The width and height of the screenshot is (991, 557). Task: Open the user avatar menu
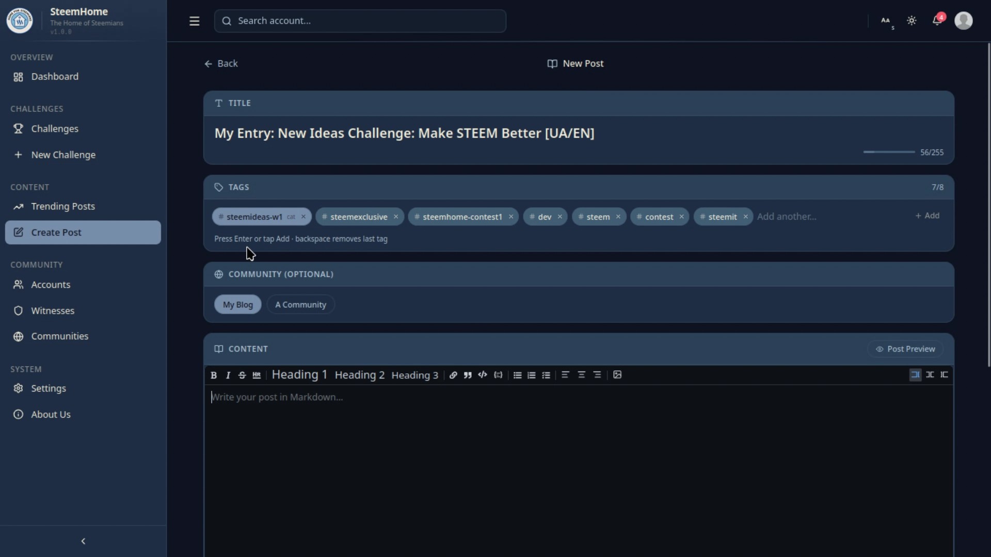(x=964, y=21)
